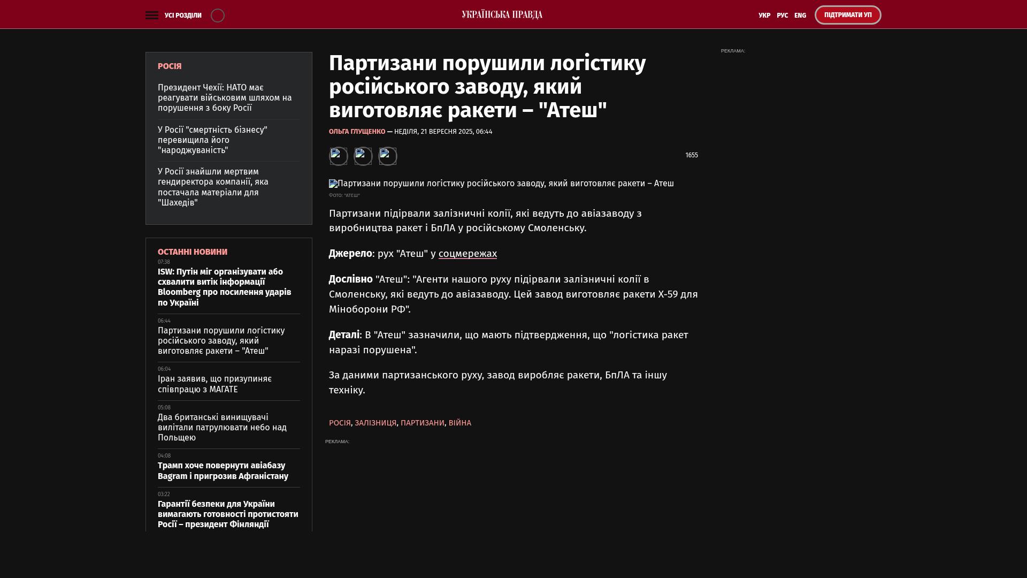This screenshot has width=1027, height=578.
Task: Click the second round share icon
Action: (363, 156)
